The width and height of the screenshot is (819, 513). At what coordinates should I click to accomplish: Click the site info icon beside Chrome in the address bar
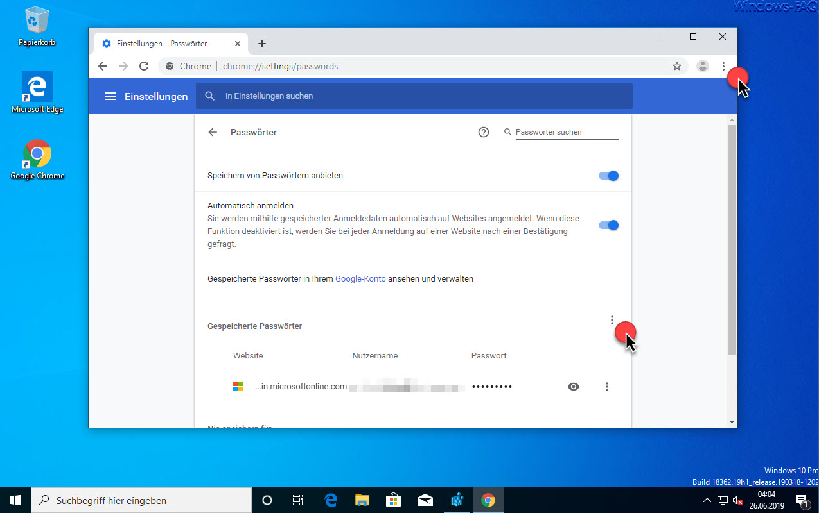pos(170,66)
